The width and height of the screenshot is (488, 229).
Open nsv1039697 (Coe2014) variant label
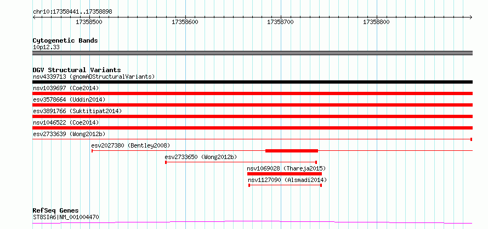pos(66,88)
